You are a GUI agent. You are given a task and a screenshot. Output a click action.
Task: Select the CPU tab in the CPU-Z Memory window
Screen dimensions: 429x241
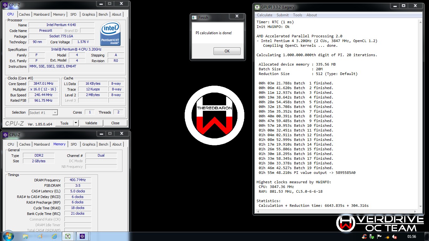pyautogui.click(x=11, y=144)
